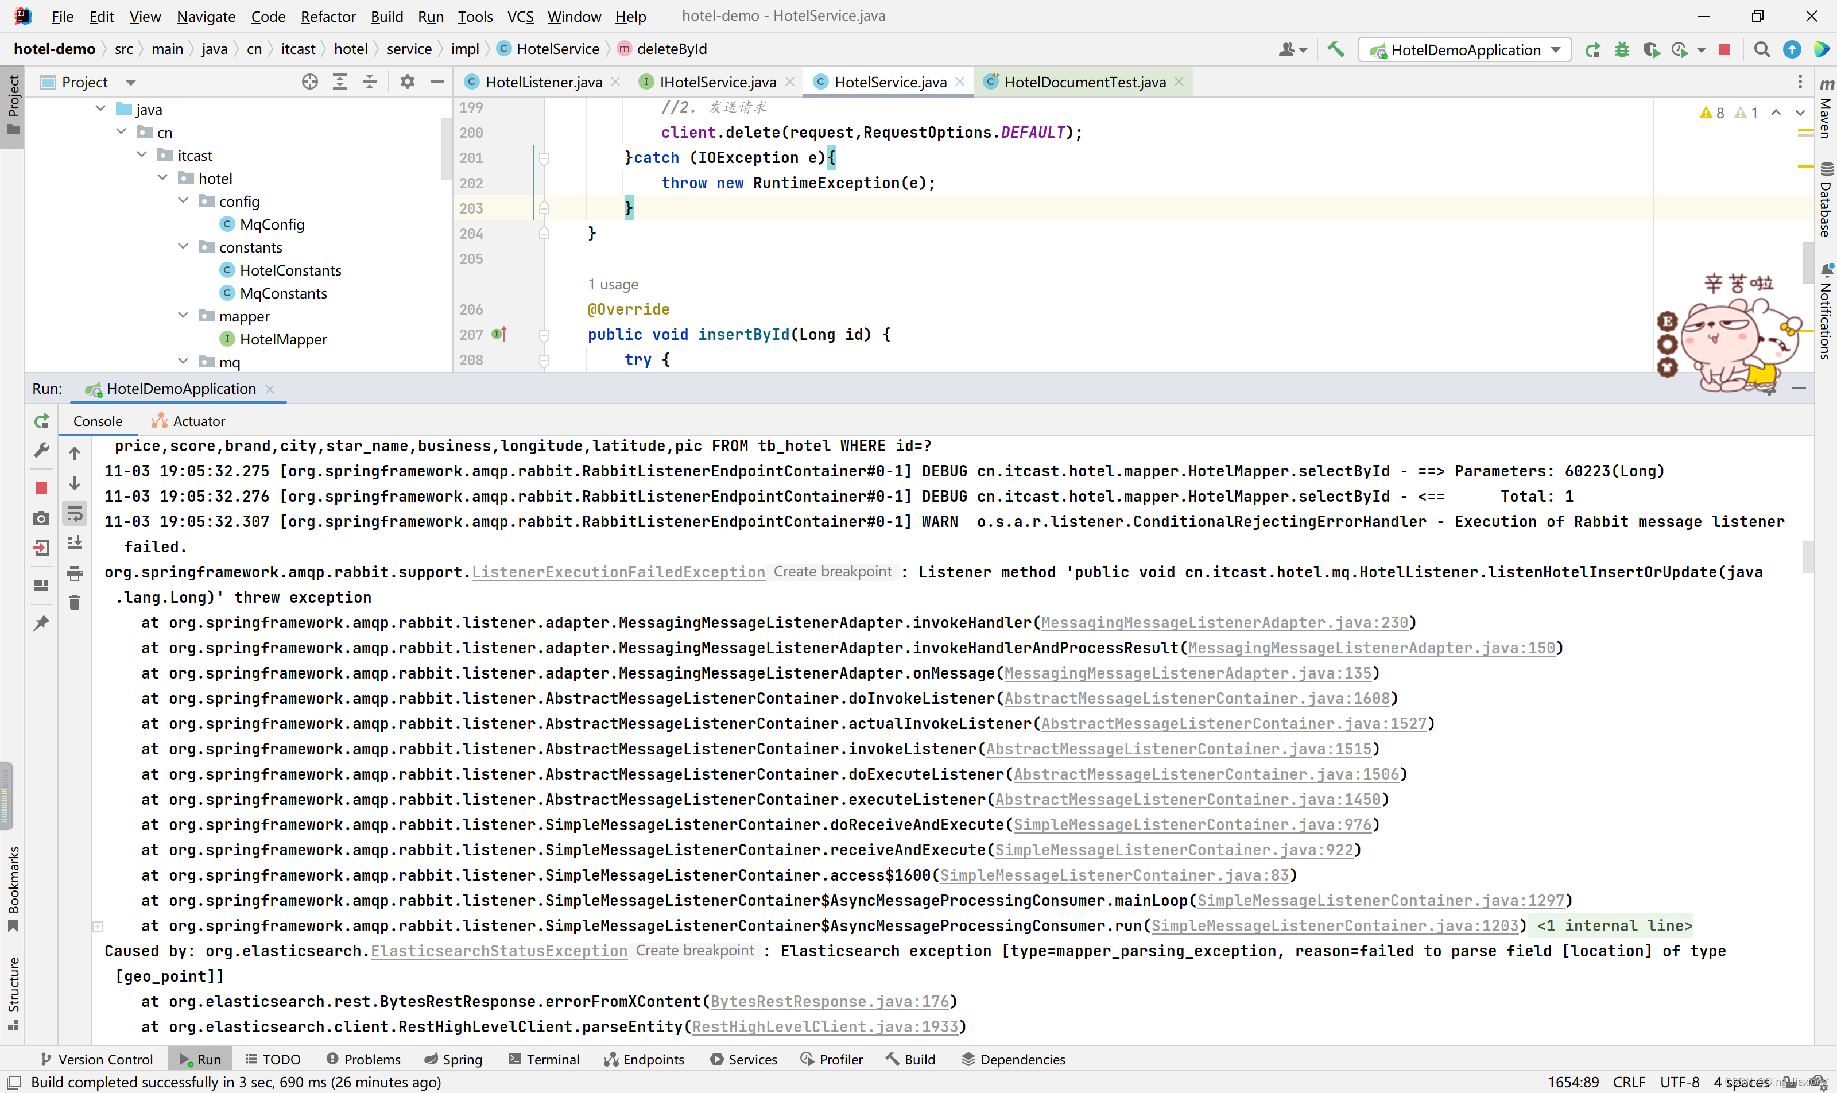Stop the application using the top toolbar
This screenshot has height=1093, width=1837.
tap(1724, 49)
